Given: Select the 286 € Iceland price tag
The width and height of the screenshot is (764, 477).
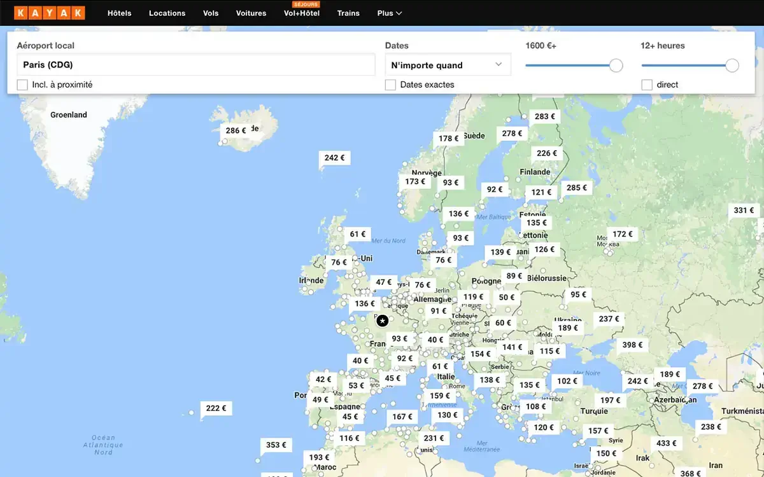Looking at the screenshot, I should pos(236,130).
